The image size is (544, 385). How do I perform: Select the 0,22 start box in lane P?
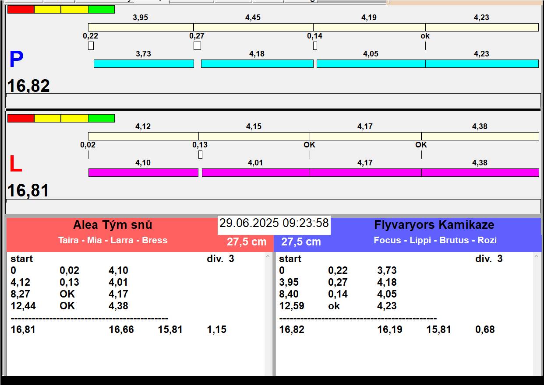(91, 45)
